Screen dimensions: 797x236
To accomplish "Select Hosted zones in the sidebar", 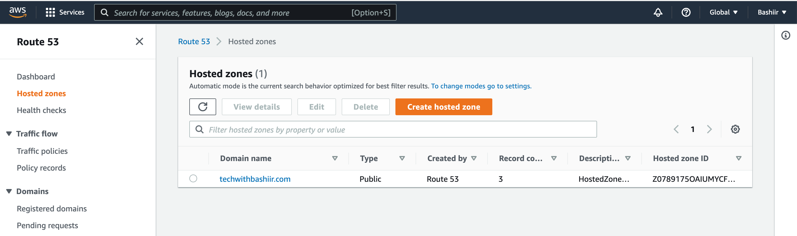I will (41, 93).
